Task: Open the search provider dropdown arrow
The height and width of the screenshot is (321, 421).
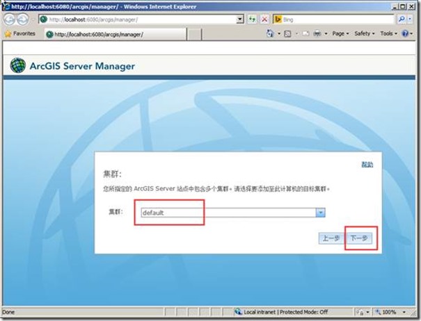Action: click(410, 19)
